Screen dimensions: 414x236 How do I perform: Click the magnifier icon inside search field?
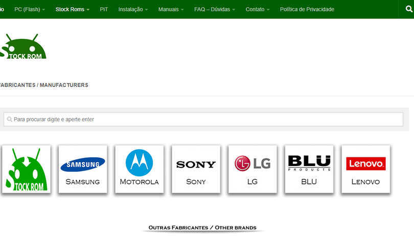tap(10, 120)
